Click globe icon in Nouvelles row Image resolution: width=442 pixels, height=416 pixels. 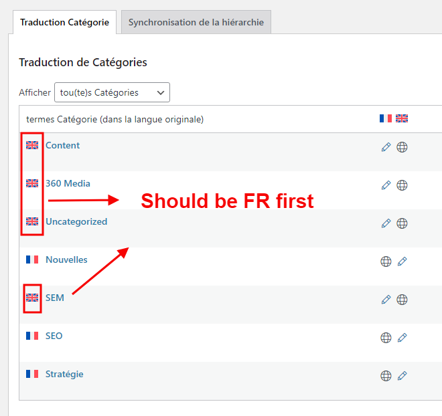[x=386, y=262]
